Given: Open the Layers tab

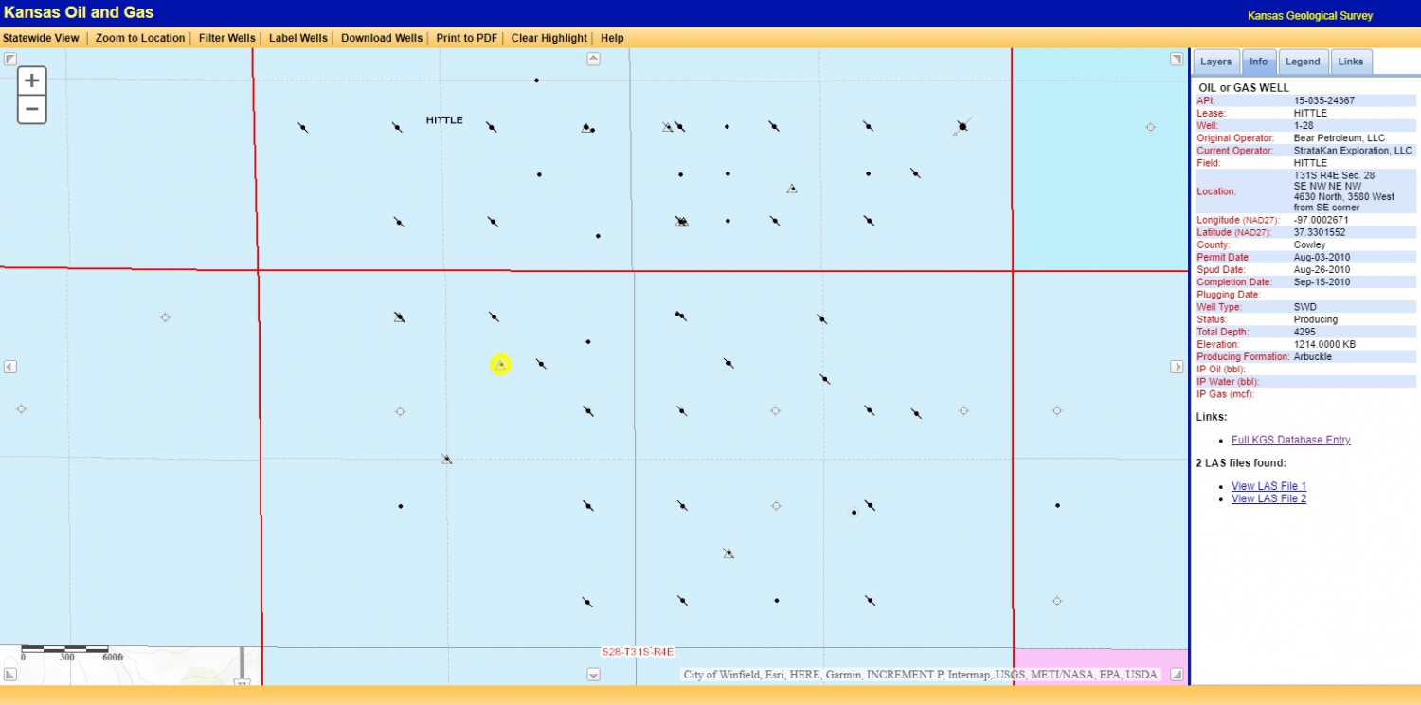Looking at the screenshot, I should click(1215, 62).
